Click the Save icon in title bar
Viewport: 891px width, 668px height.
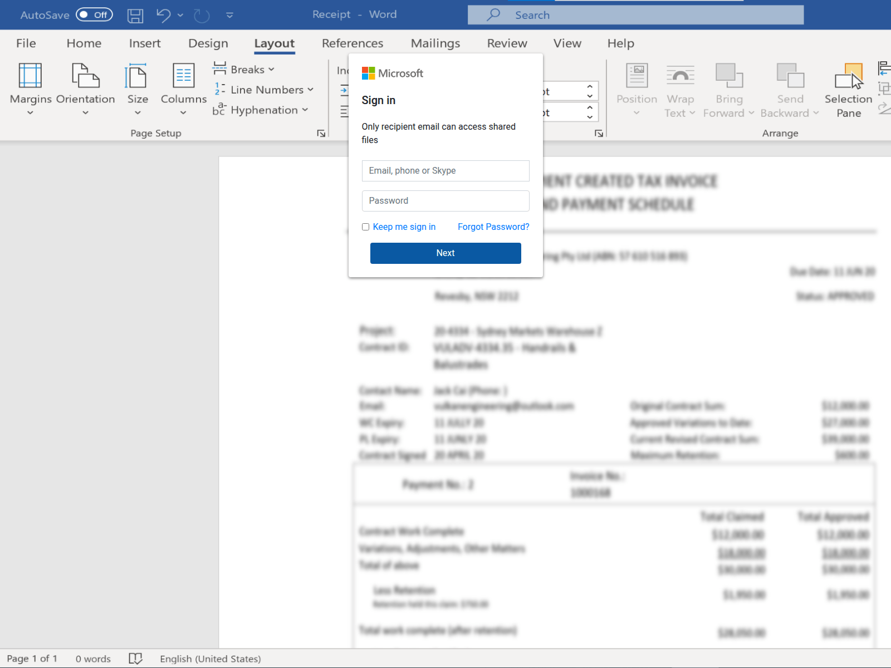coord(135,16)
